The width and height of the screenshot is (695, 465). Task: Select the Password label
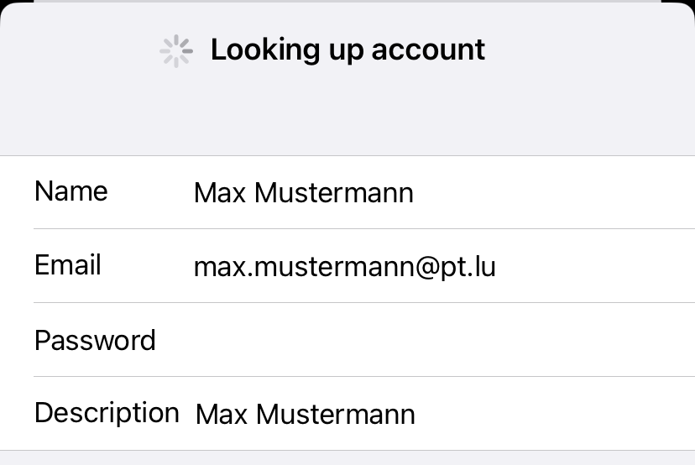pos(95,340)
